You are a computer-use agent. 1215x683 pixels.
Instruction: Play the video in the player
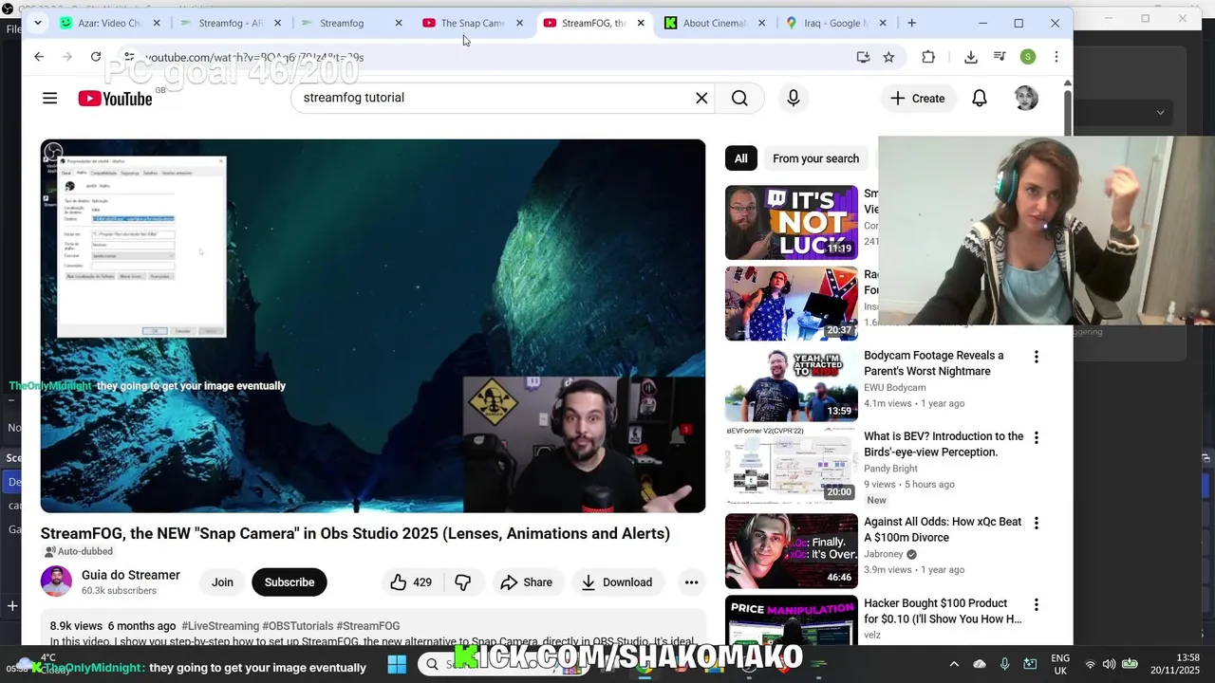[x=373, y=325]
